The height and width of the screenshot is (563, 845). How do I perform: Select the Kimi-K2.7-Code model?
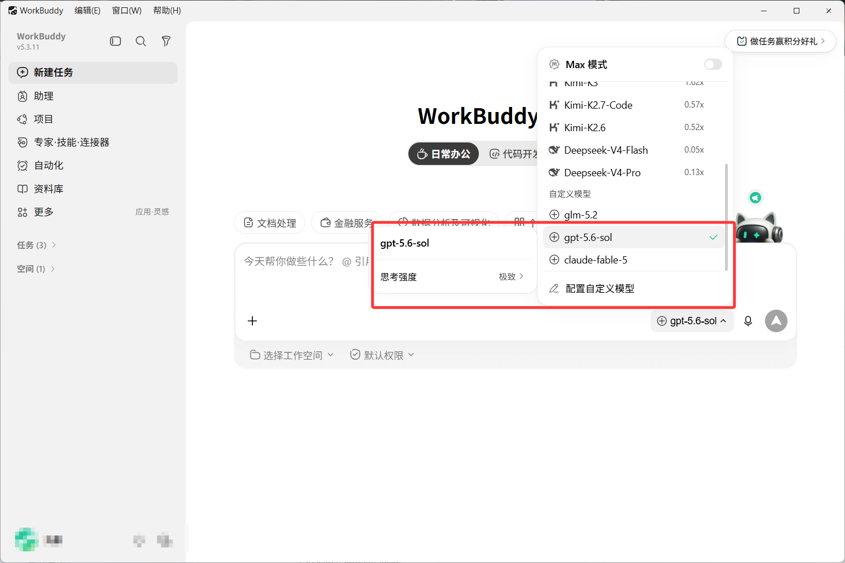pos(633,105)
